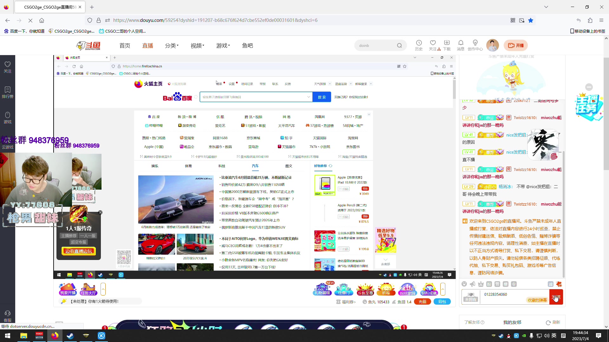Click the 我要开播 start streaming icon
This screenshot has width=609, height=342.
coord(68,289)
